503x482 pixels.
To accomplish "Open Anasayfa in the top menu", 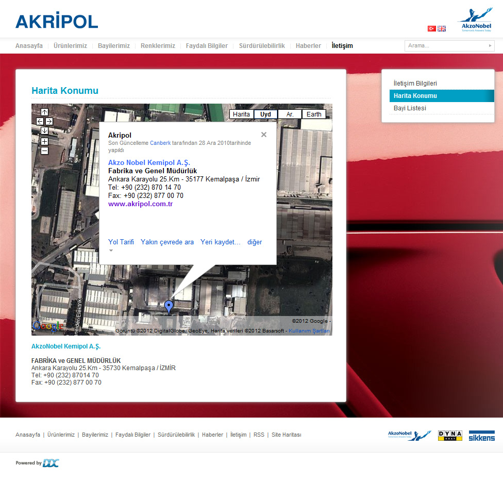I will [x=29, y=45].
